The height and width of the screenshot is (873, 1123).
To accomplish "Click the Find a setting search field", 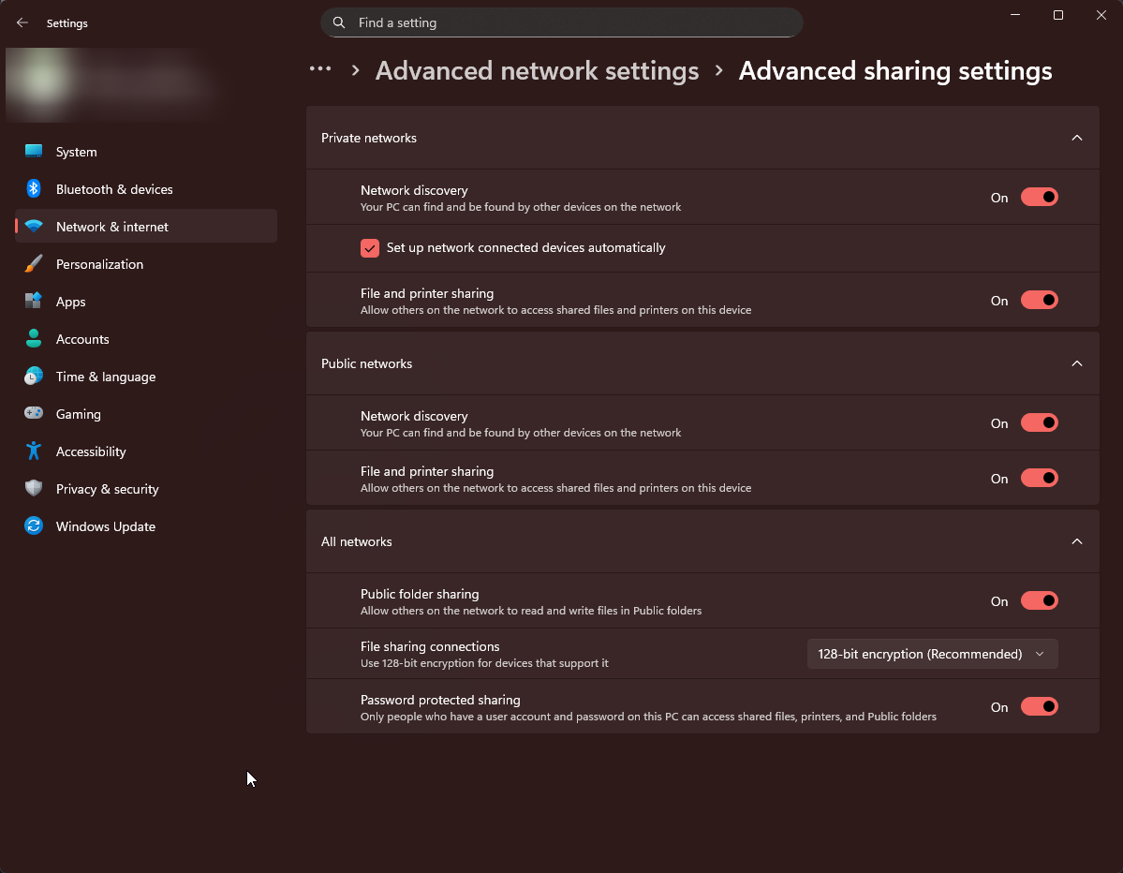I will 562,22.
